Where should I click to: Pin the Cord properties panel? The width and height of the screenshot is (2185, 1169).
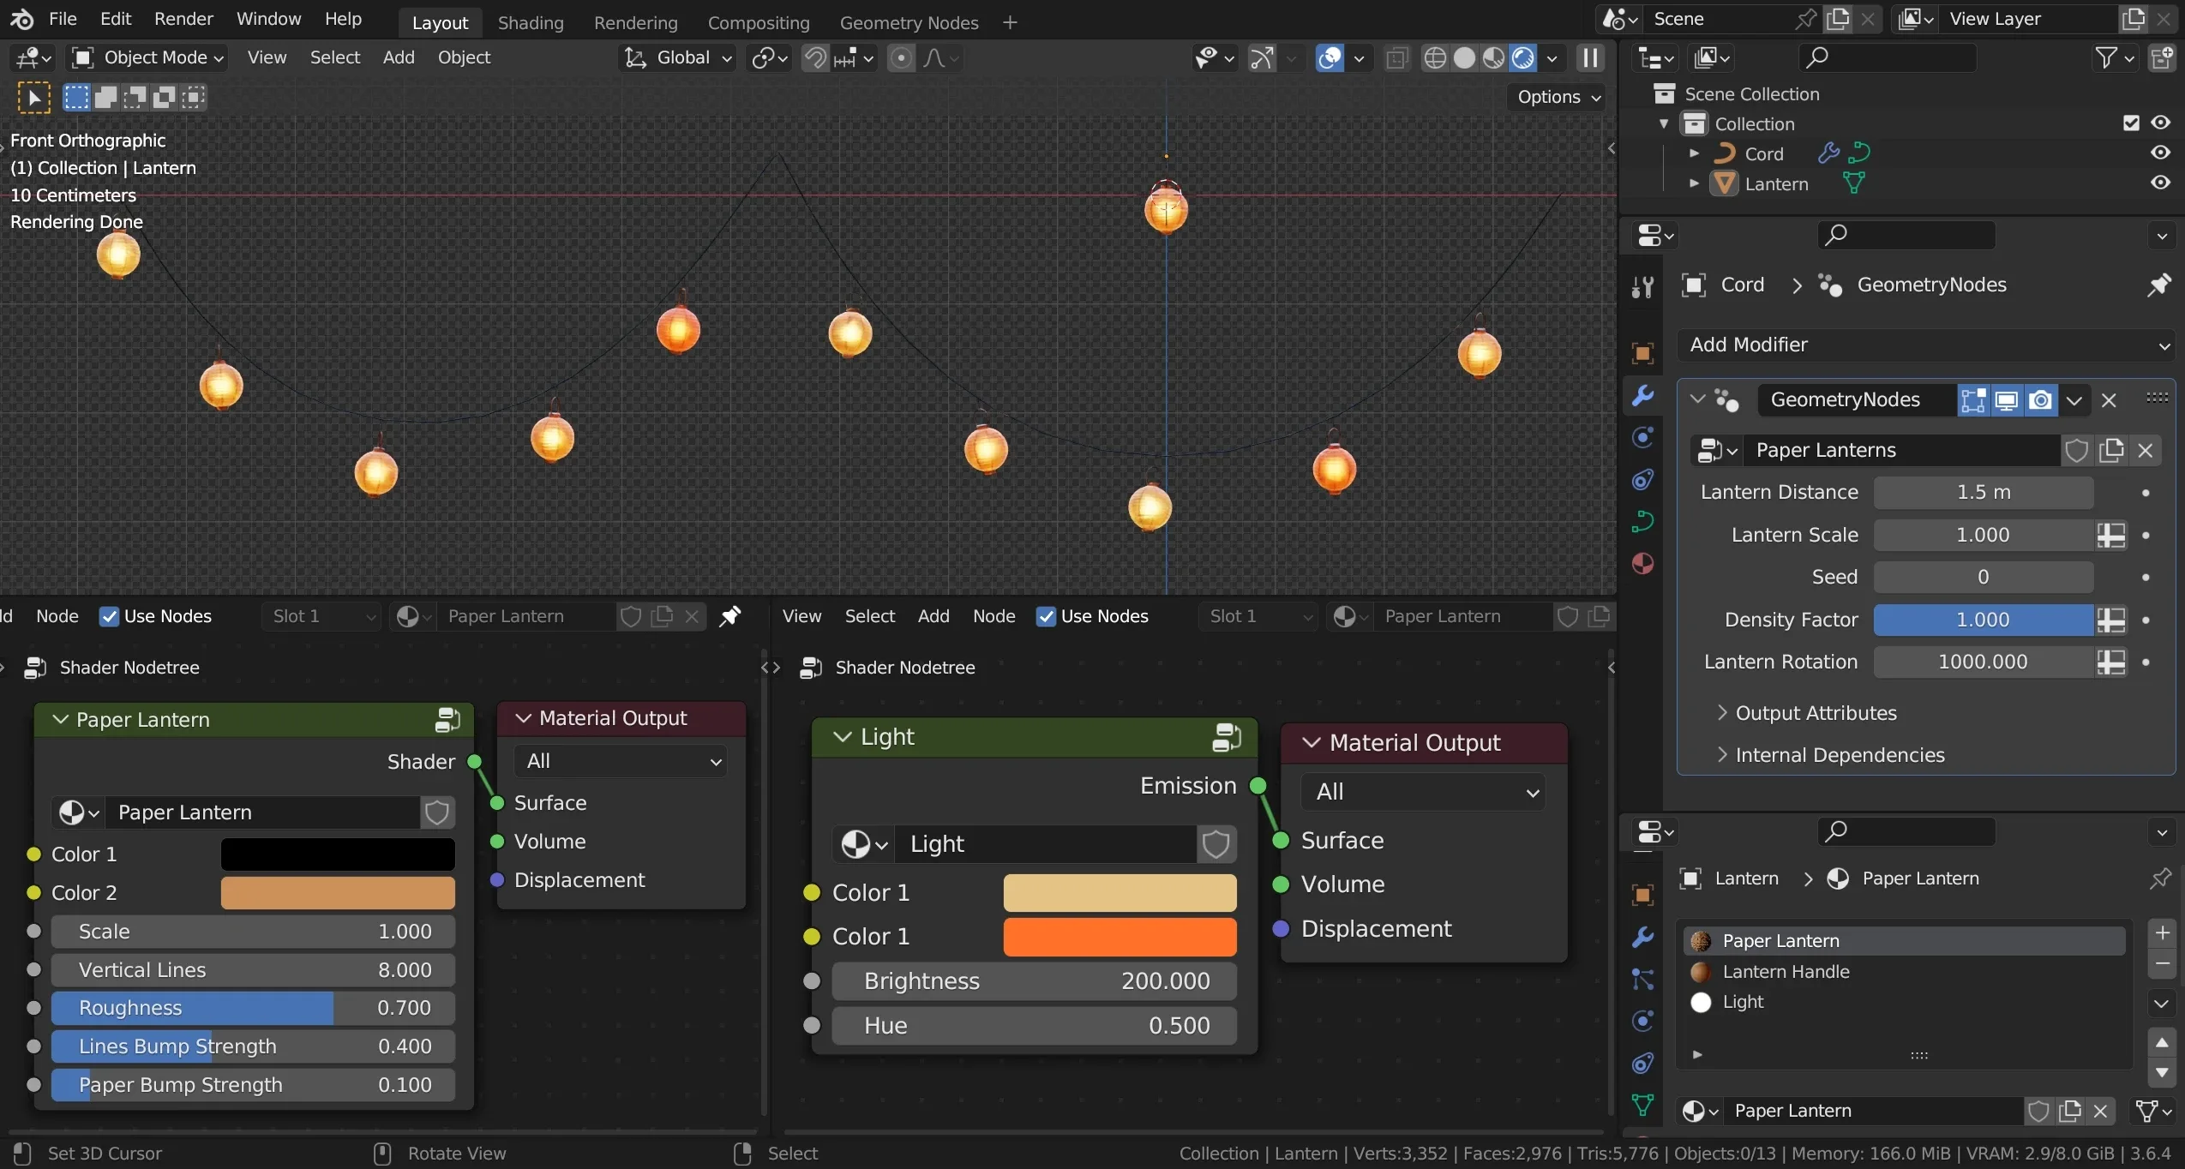[x=2158, y=285]
